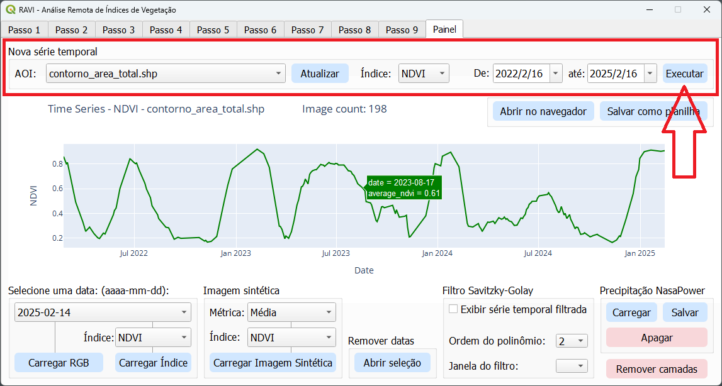Open the Métrica dropdown showing Média
The image size is (722, 386).
[x=330, y=312]
